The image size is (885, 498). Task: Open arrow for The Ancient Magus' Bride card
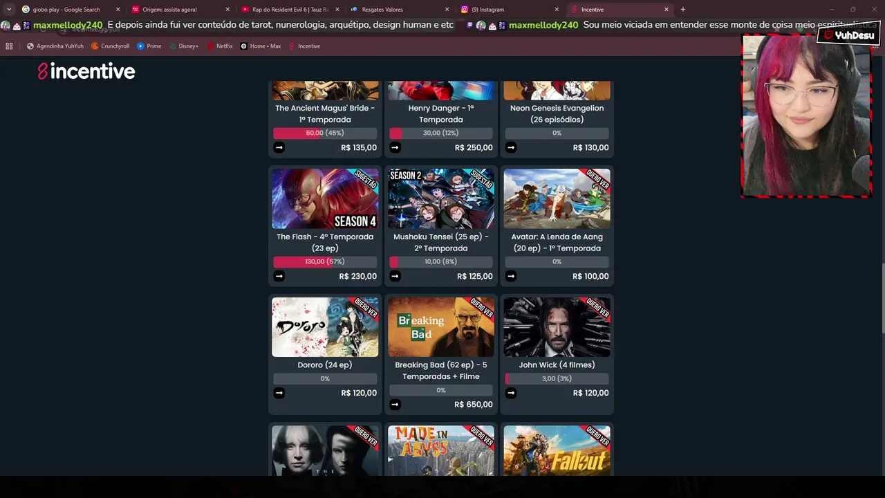click(279, 147)
